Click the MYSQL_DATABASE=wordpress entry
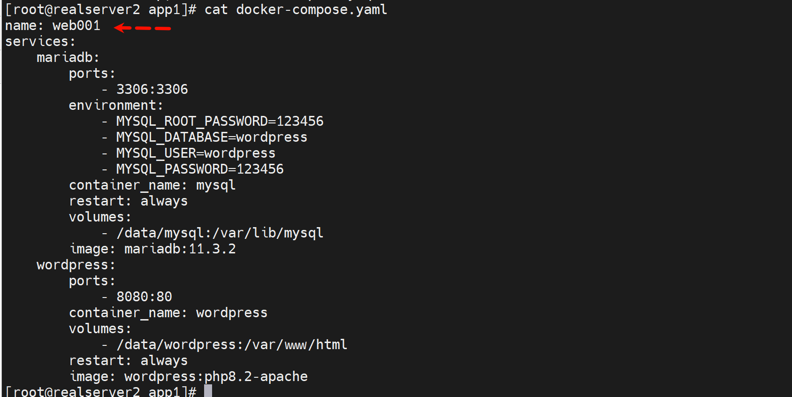 tap(212, 137)
